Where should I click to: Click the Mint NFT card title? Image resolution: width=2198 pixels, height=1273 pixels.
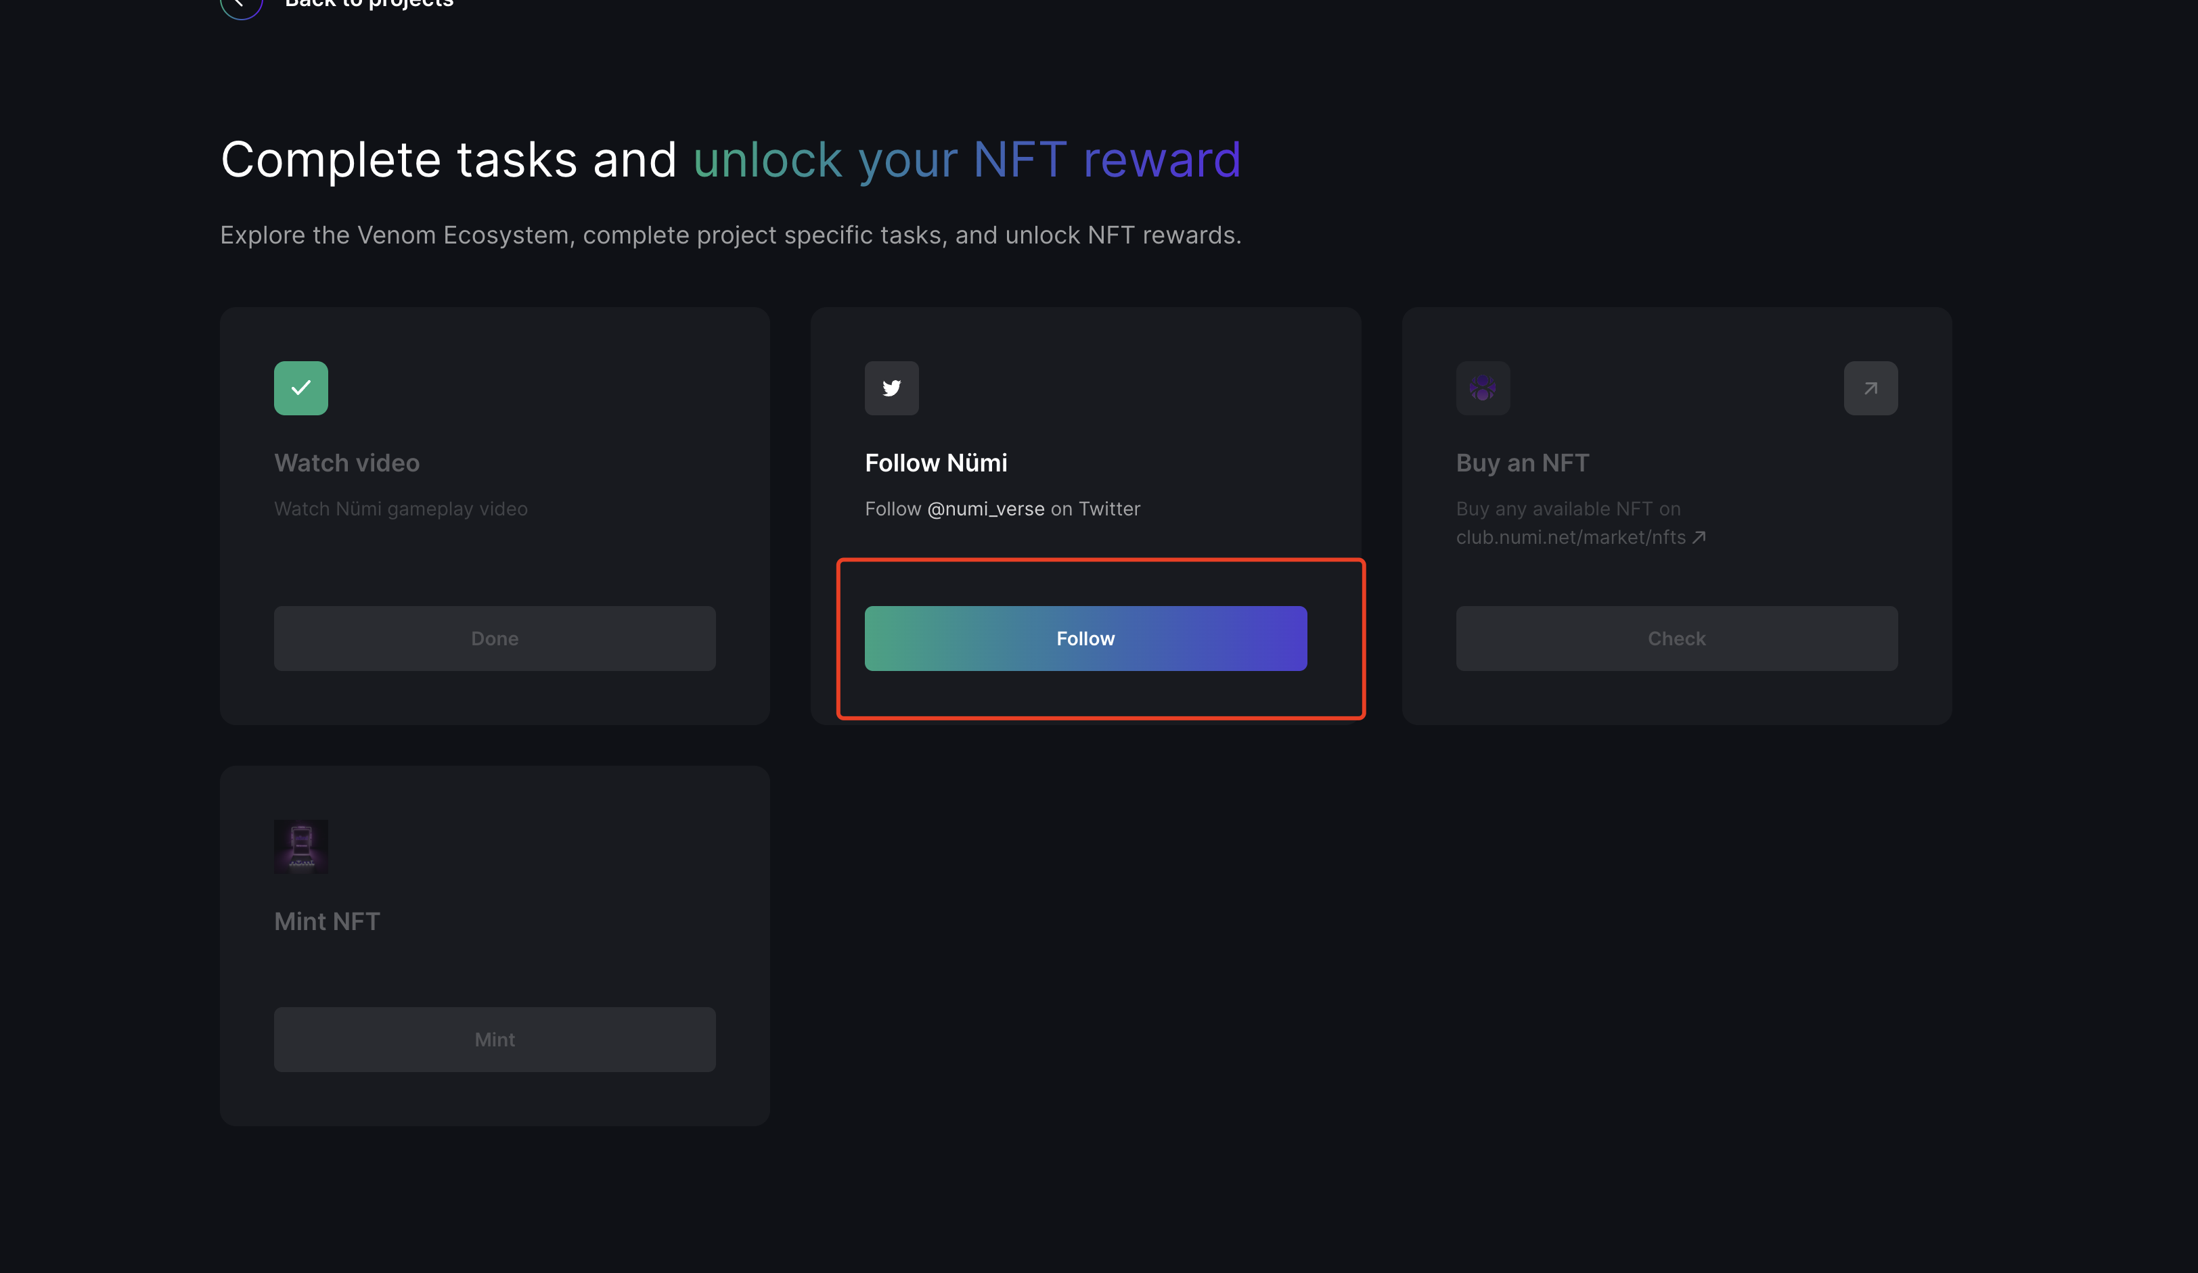(x=326, y=922)
